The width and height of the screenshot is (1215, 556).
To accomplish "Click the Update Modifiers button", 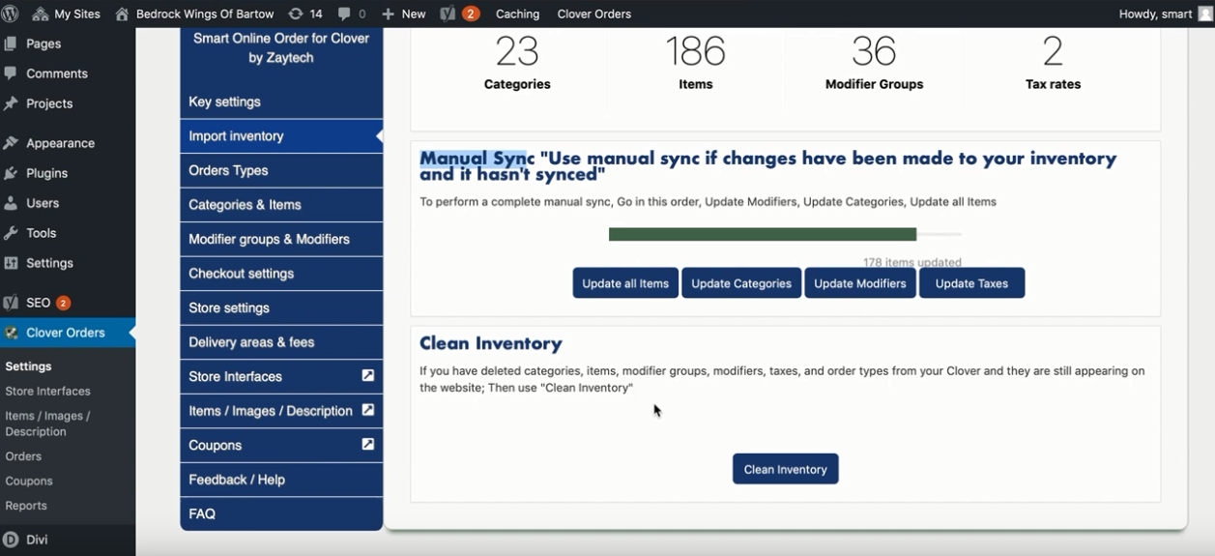I will [x=860, y=283].
